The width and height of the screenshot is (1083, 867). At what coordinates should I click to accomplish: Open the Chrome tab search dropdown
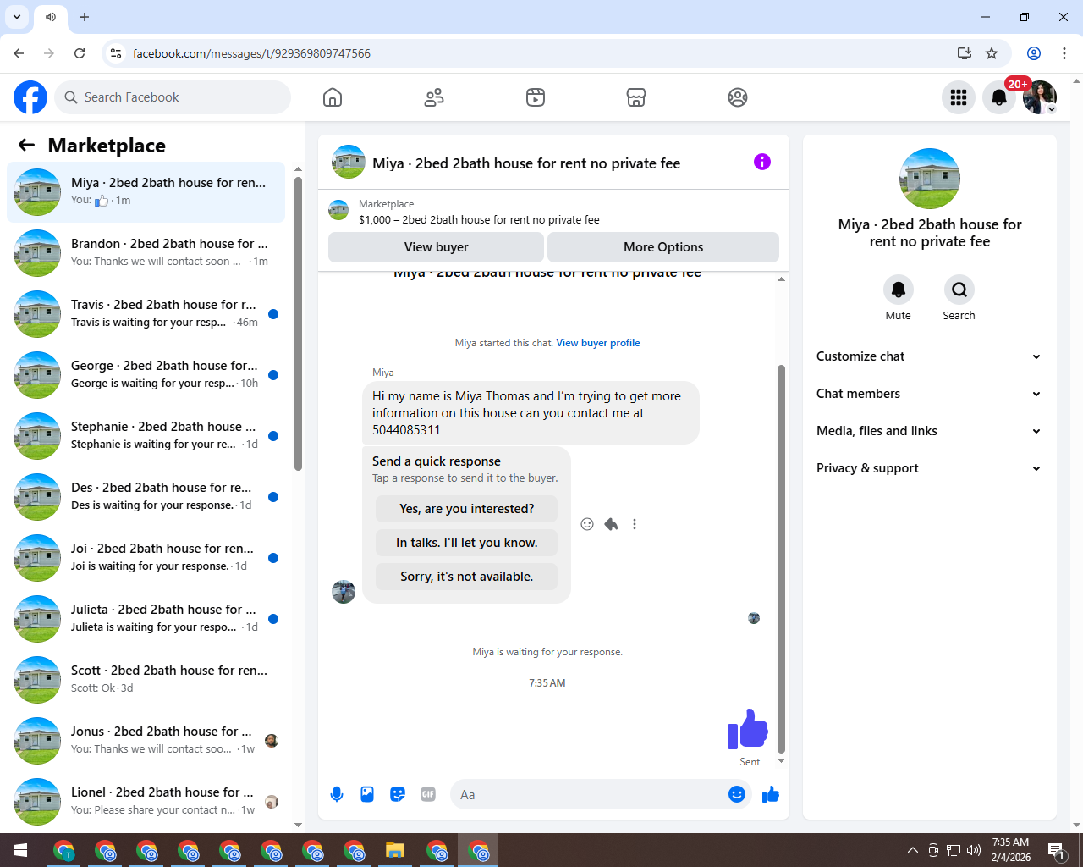(17, 17)
